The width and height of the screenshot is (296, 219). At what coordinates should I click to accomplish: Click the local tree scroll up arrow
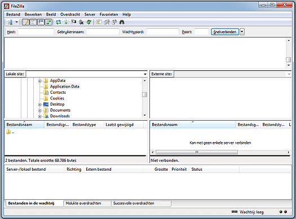click(144, 81)
